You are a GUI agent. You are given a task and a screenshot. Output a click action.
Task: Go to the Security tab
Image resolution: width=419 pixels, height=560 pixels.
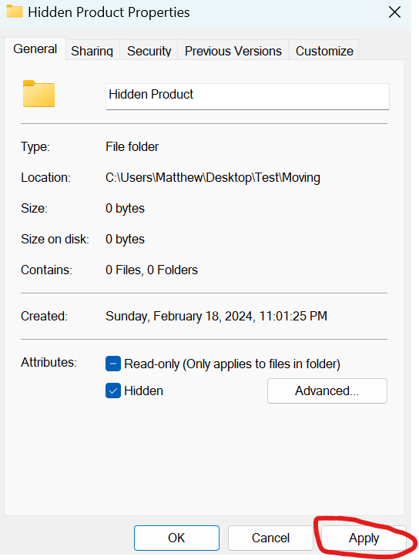[149, 51]
